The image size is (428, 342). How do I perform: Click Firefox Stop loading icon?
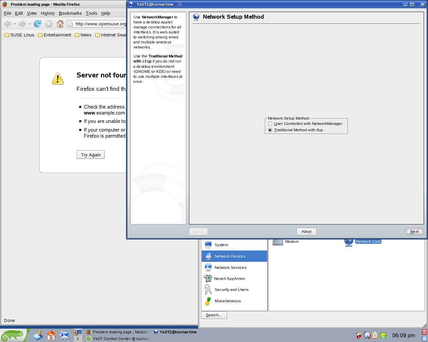tap(49, 24)
